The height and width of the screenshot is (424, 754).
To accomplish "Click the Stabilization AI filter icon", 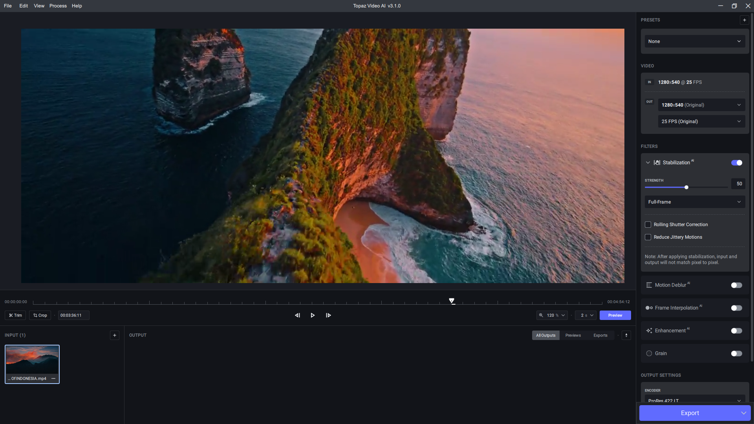I will point(656,163).
